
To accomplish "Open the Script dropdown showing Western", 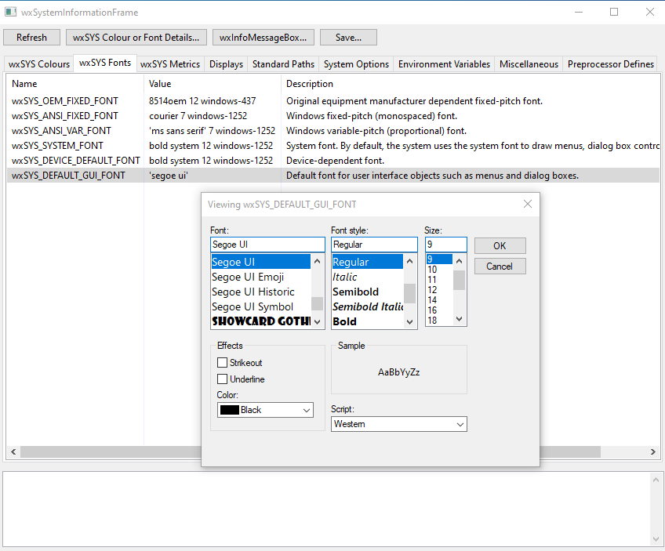I will coord(398,424).
